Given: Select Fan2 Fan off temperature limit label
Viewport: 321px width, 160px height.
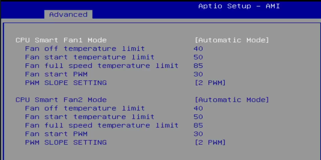Looking at the screenshot, I should point(85,108).
